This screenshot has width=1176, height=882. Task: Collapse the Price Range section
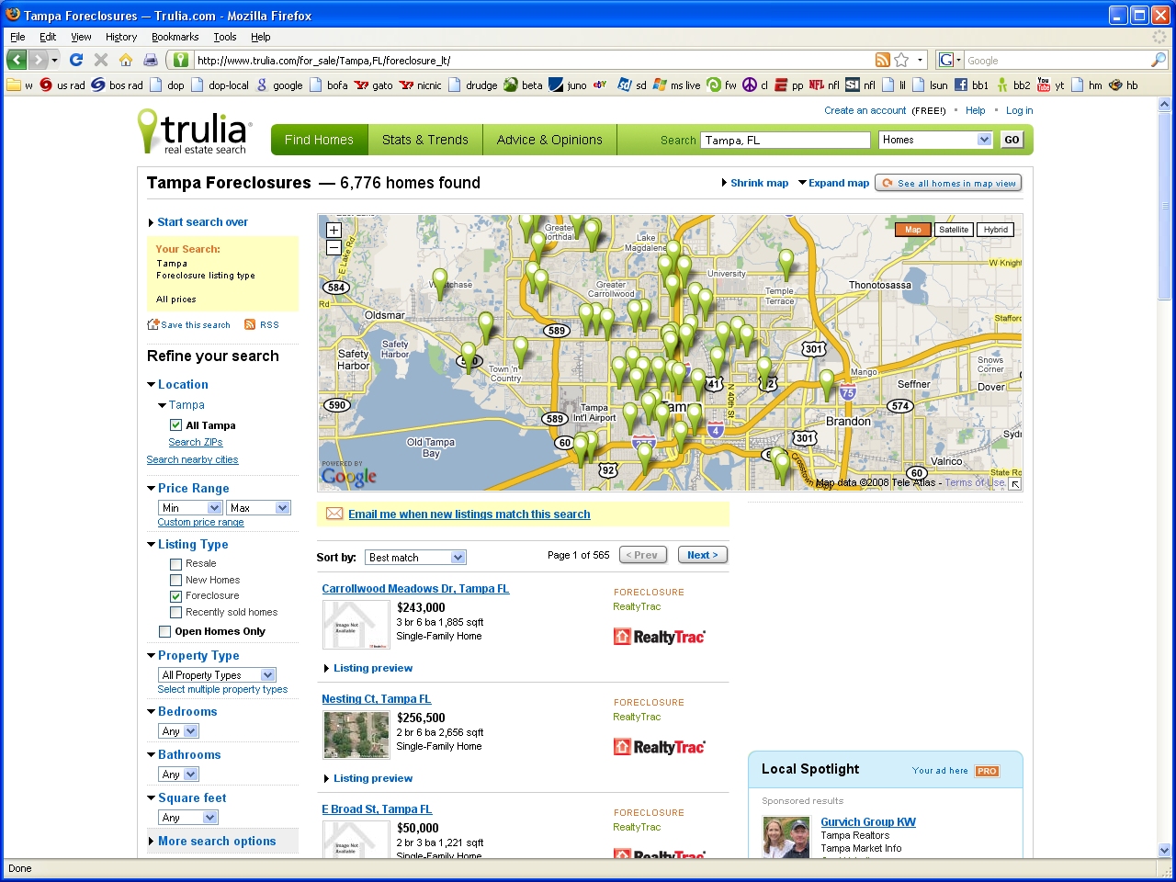point(152,489)
